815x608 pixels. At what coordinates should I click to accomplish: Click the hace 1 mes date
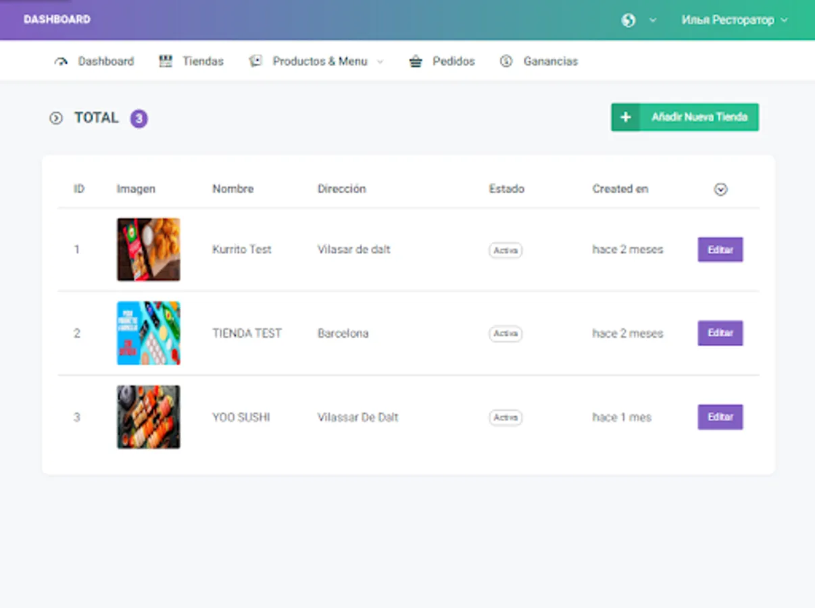tap(622, 417)
